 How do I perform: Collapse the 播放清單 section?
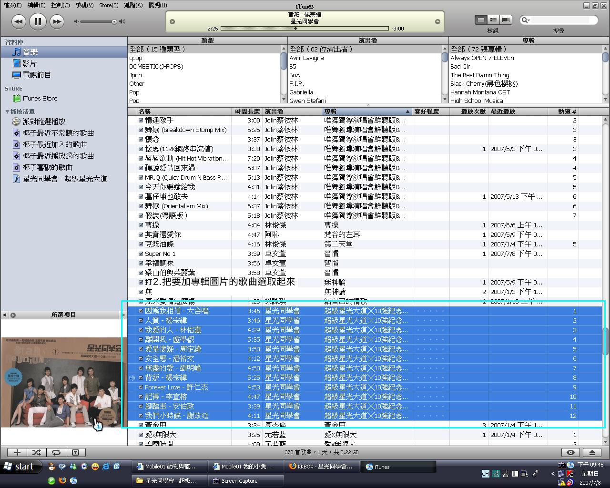click(x=7, y=112)
